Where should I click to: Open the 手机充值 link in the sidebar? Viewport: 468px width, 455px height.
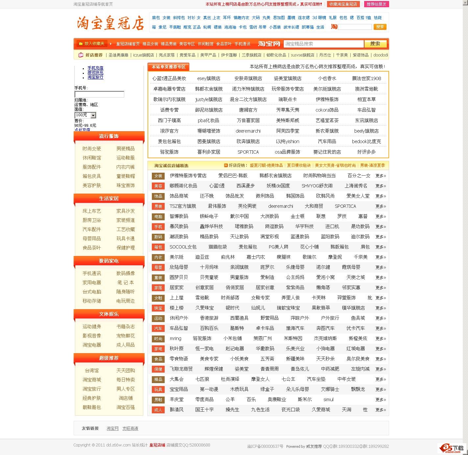[x=95, y=67]
